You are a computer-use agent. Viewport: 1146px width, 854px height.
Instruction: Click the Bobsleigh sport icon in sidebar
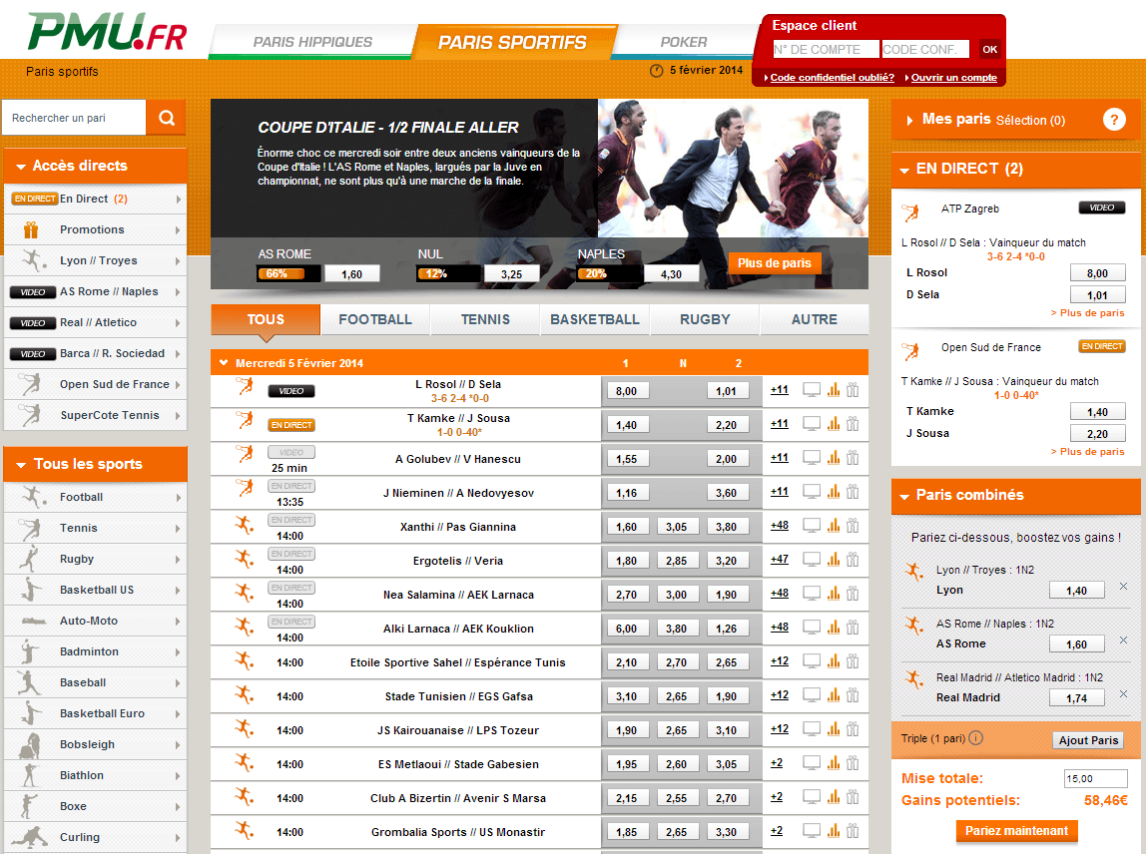[29, 744]
